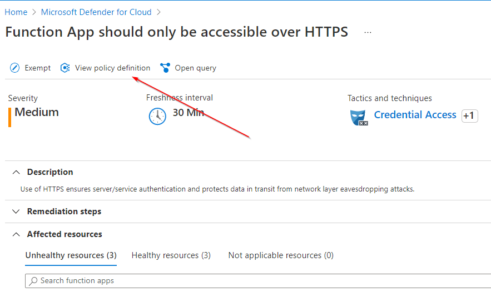Open the more options ellipsis

coord(368,33)
